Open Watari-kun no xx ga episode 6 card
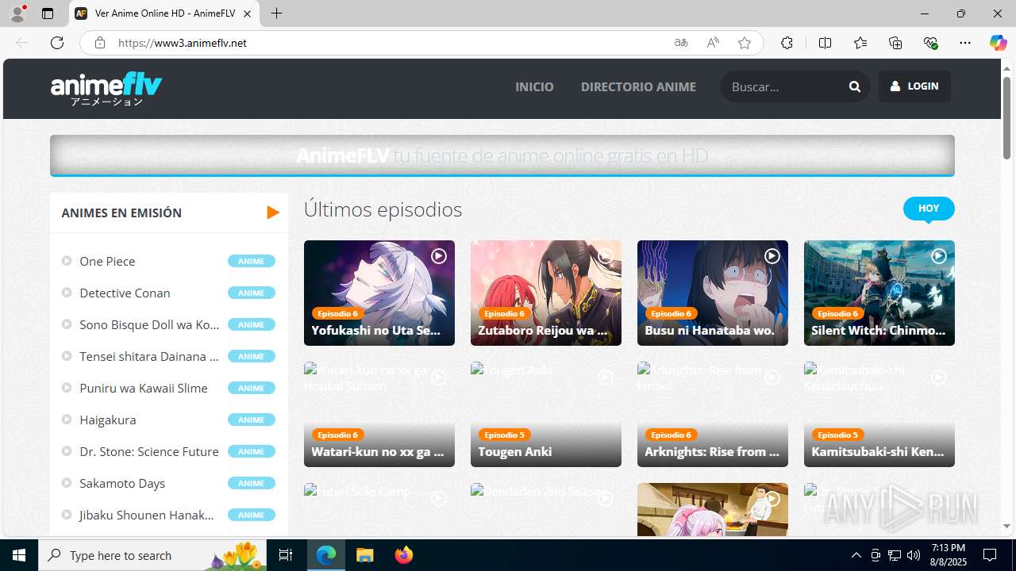This screenshot has width=1016, height=571. tap(379, 414)
